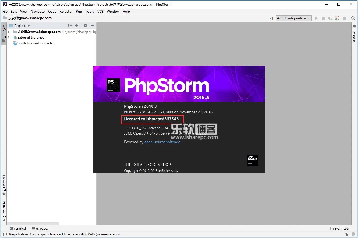Open the 6: TODO tool window

[40, 229]
